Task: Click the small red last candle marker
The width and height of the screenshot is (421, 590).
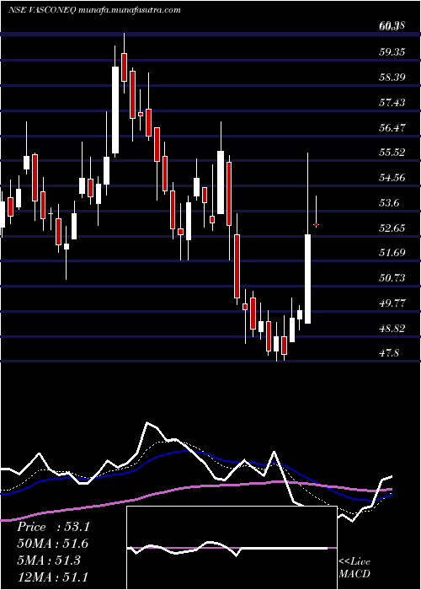Action: click(x=316, y=225)
